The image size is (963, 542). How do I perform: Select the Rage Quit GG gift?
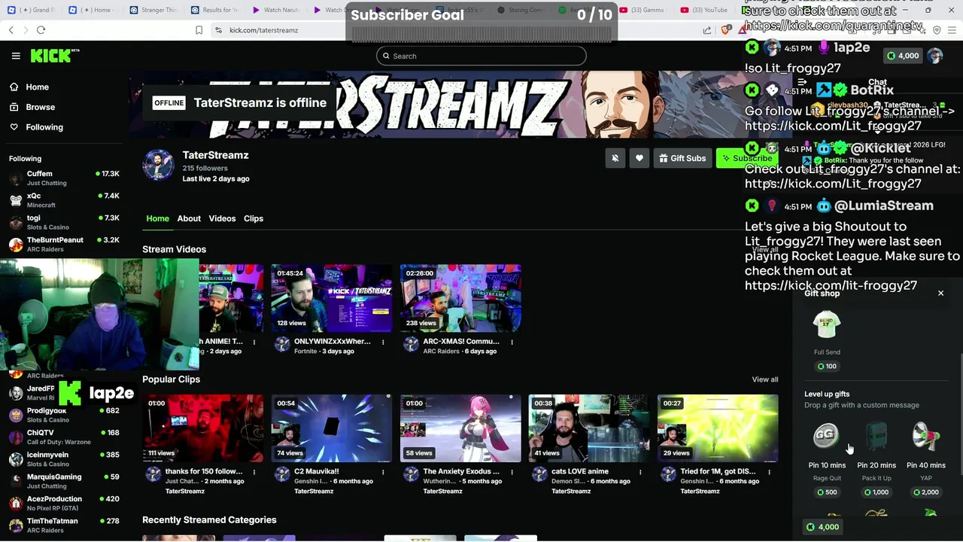tap(826, 436)
